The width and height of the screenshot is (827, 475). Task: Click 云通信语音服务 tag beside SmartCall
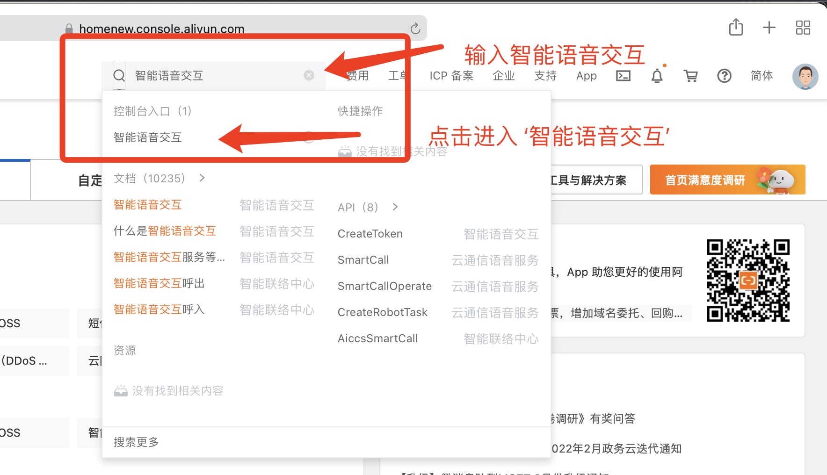pos(495,260)
